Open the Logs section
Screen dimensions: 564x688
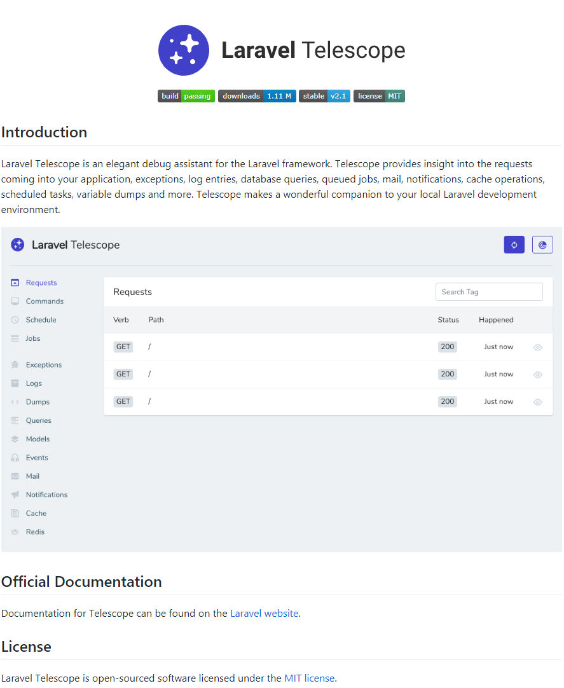[x=34, y=383]
